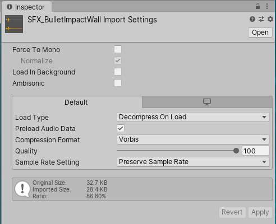Select the Default platform tab

point(76,102)
